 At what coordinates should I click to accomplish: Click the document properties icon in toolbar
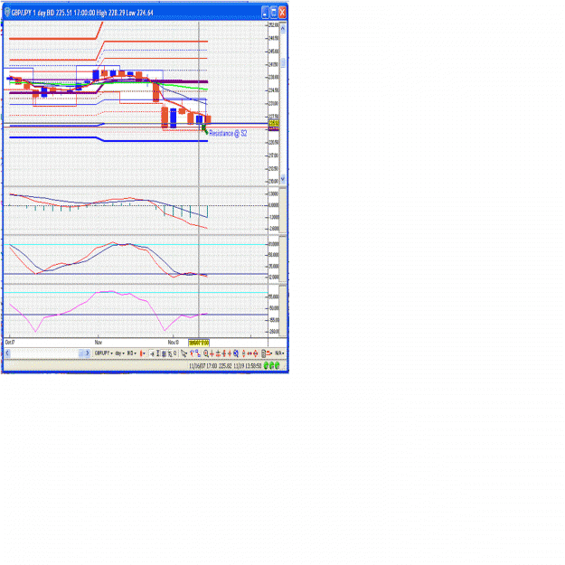263,353
